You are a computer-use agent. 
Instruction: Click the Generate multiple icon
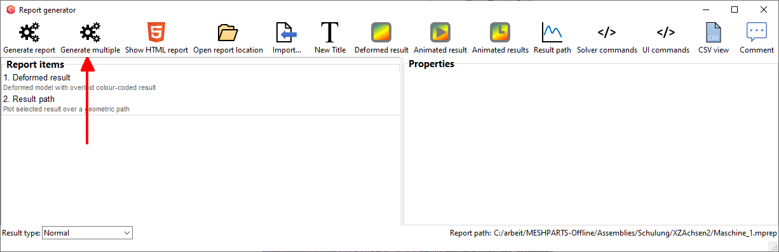coord(90,32)
